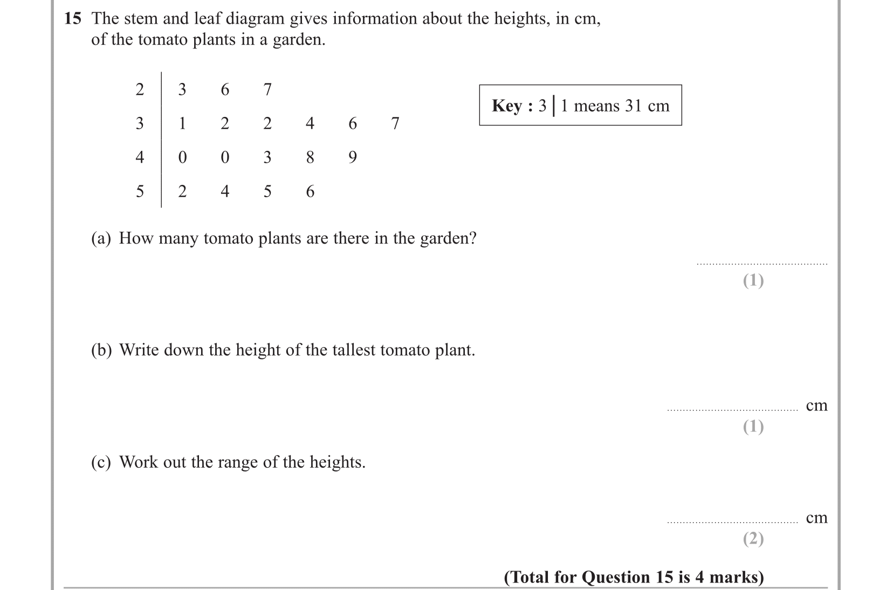Image resolution: width=893 pixels, height=590 pixels.
Task: Click stem 2 in the diagram
Action: pyautogui.click(x=140, y=89)
